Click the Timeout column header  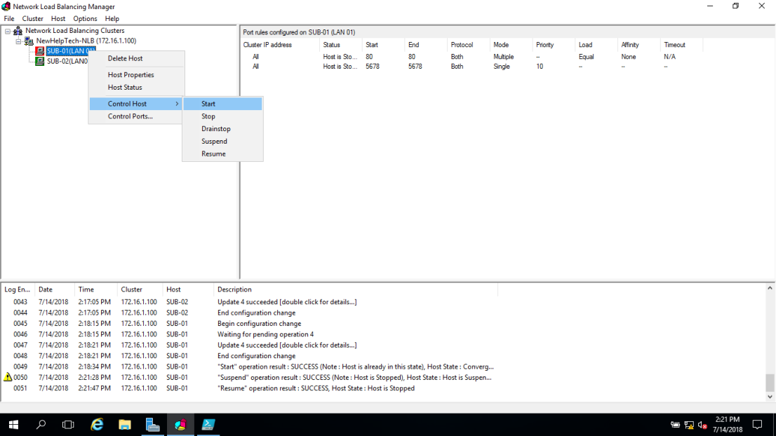click(681, 45)
